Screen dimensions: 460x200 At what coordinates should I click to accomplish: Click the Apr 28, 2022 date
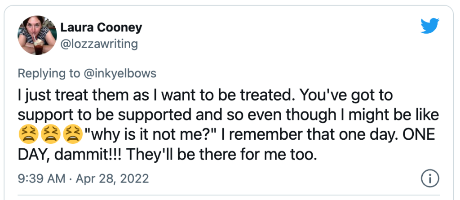click(x=112, y=178)
